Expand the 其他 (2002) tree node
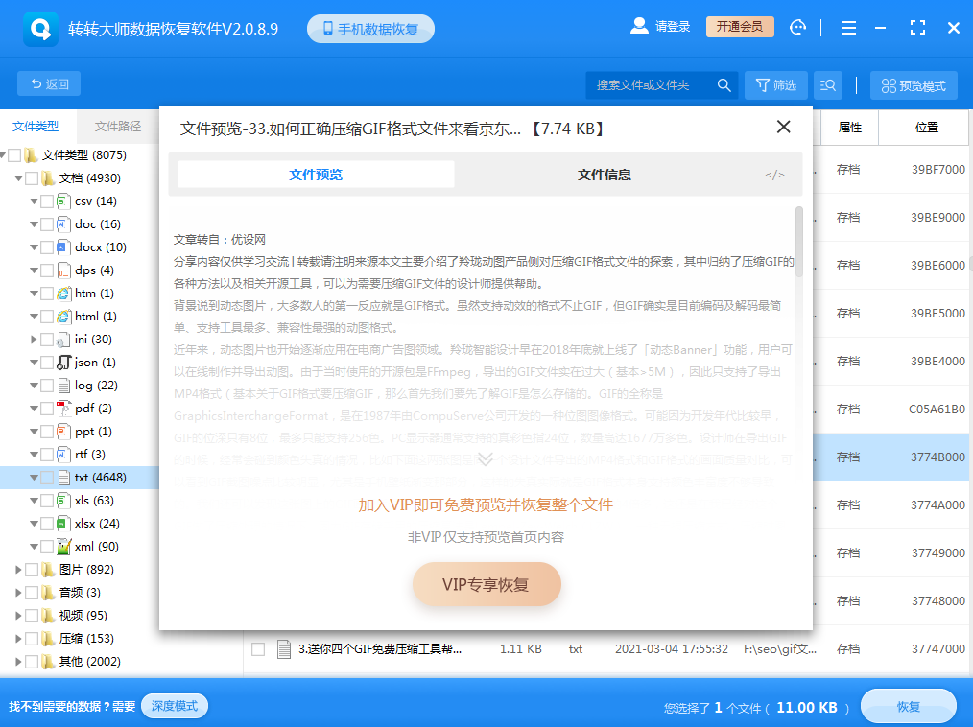This screenshot has width=973, height=727. [18, 661]
